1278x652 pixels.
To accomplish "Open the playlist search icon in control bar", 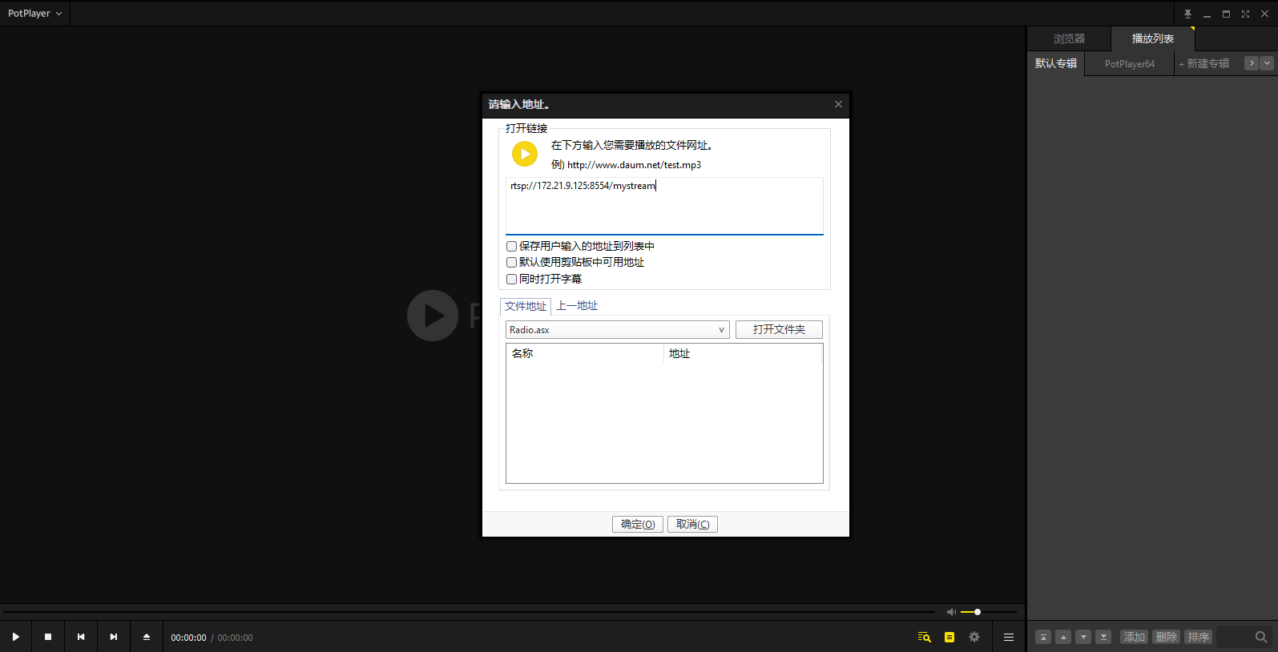I will [924, 638].
